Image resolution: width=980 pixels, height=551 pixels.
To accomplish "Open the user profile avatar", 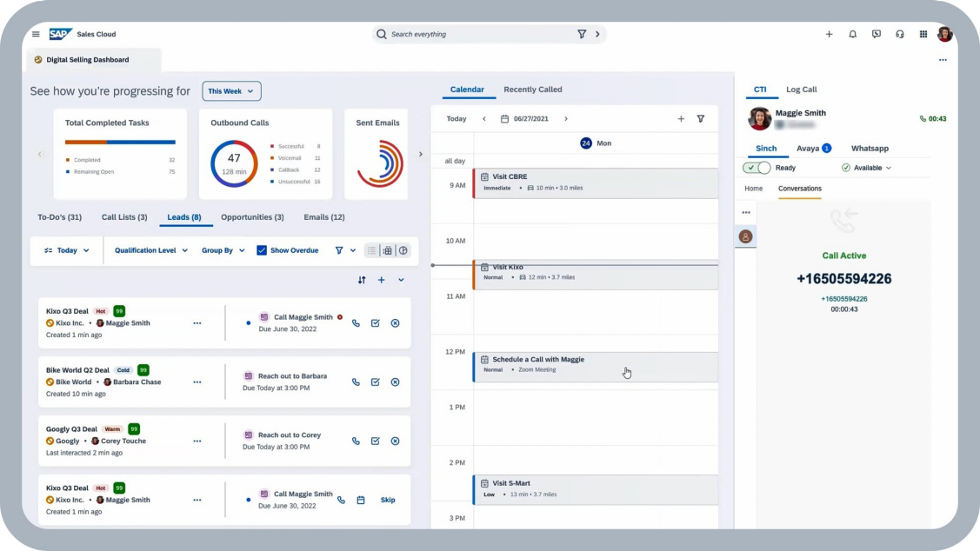I will (945, 35).
